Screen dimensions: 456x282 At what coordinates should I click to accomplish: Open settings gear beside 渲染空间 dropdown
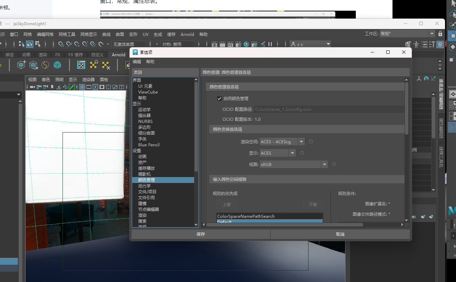(x=311, y=142)
